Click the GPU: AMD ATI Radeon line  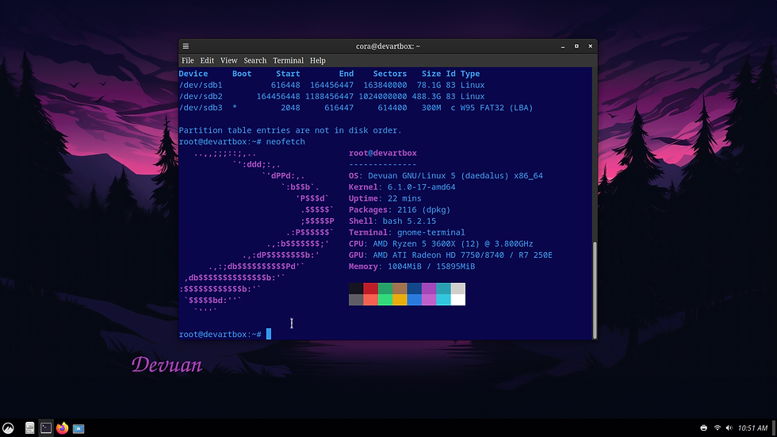coord(450,255)
